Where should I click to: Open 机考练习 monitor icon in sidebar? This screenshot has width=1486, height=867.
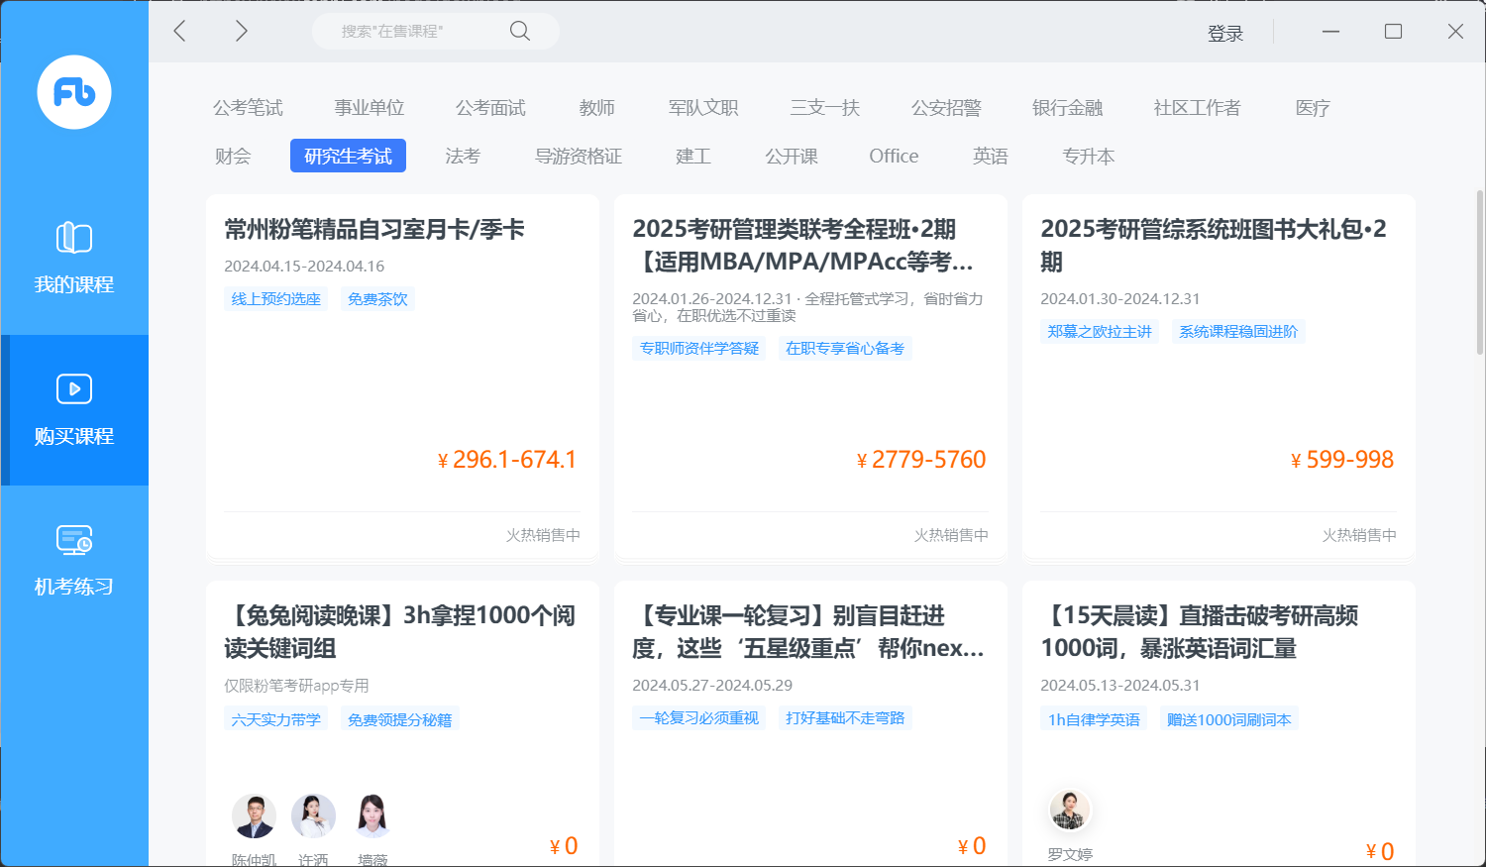click(x=74, y=540)
